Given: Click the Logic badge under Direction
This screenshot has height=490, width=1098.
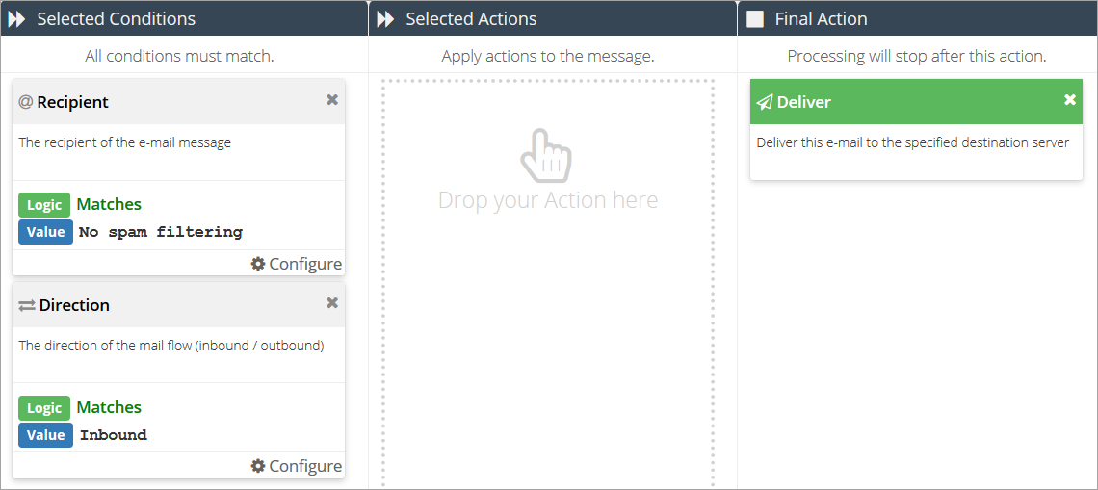Looking at the screenshot, I should (x=44, y=408).
